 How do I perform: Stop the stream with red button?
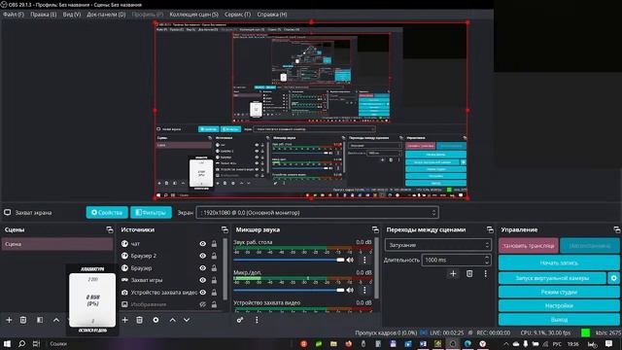[x=529, y=246]
